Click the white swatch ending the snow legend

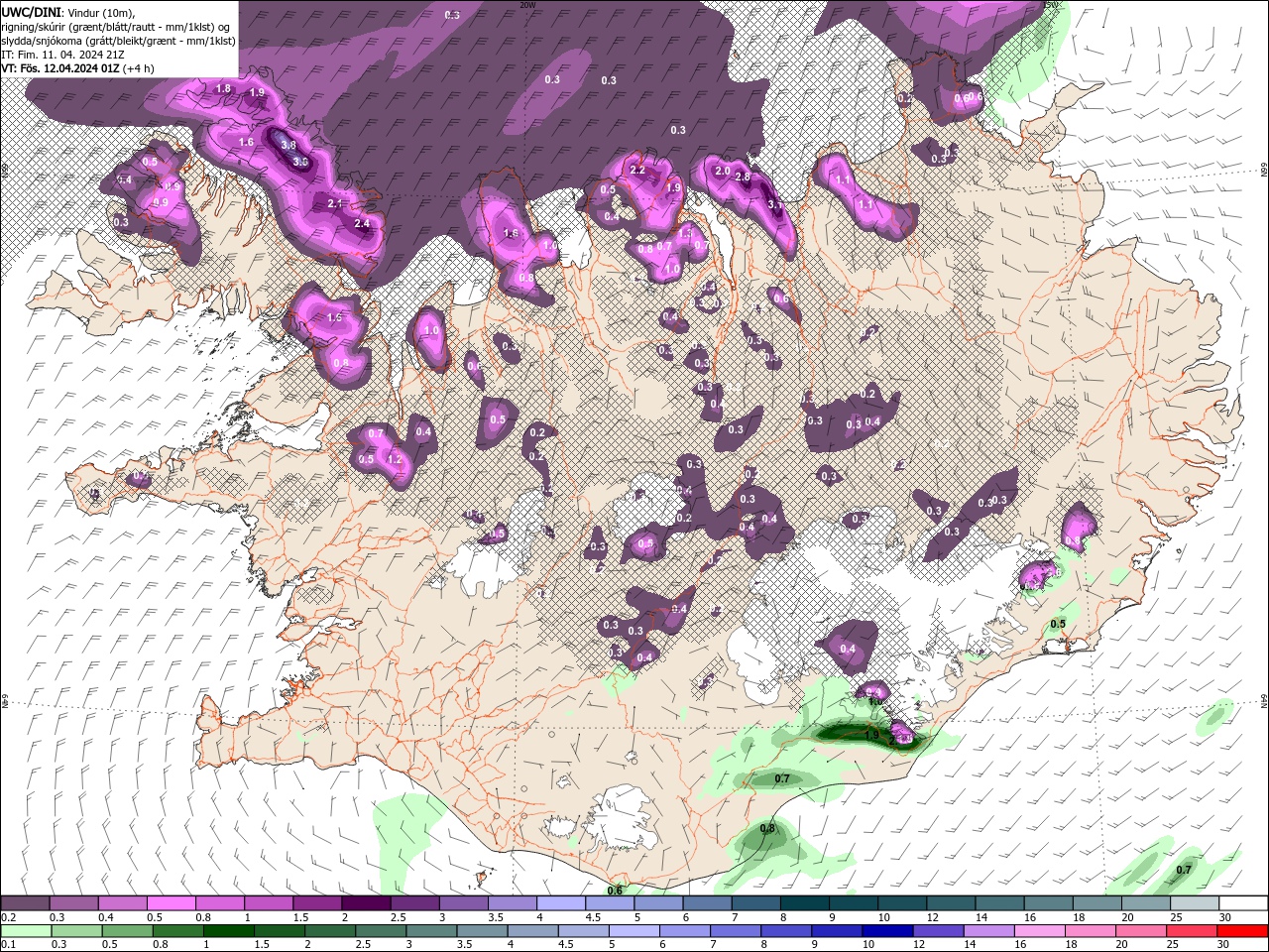pos(1242,903)
